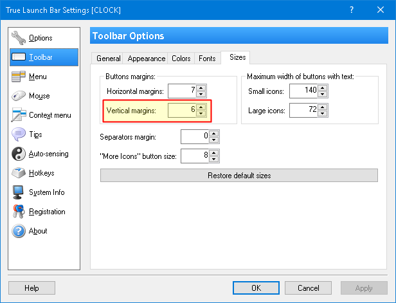
Task: Select the Menu icon in sidebar
Action: (x=19, y=77)
